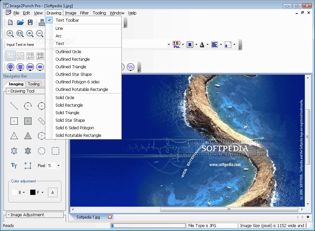Open the R font style dropdown arrow
The width and height of the screenshot is (315, 231).
(x=196, y=45)
